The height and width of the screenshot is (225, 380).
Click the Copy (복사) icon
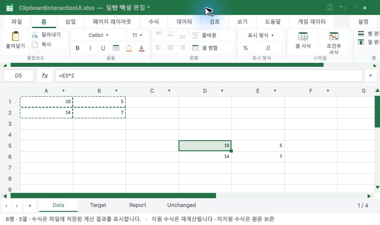pyautogui.click(x=35, y=44)
